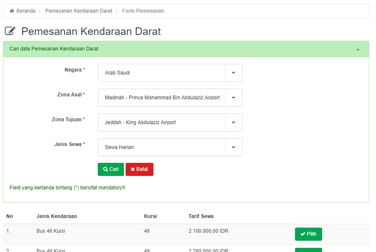Click the Tarif Sewa column header
This screenshot has height=252, width=376.
201,216
